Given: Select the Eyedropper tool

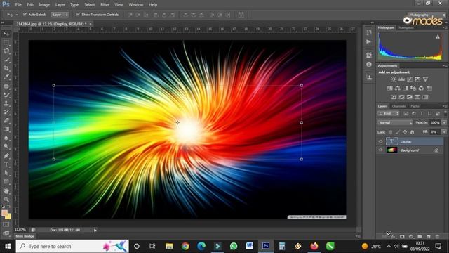Looking at the screenshot, I should pos(6,77).
